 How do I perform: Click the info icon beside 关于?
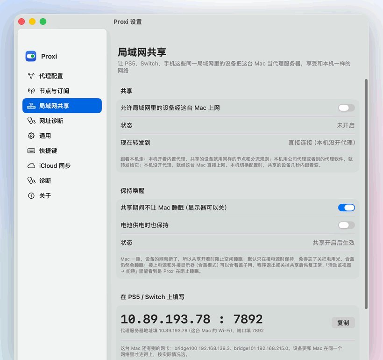31,195
